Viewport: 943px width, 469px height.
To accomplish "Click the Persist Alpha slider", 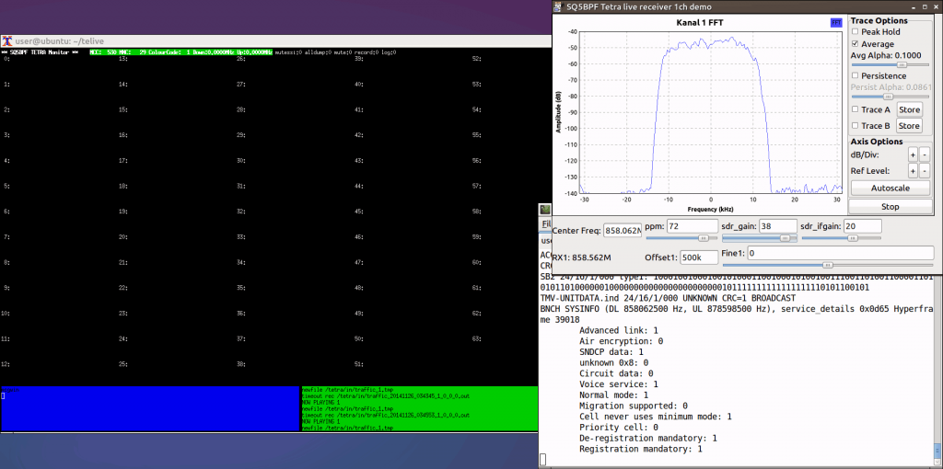I will pos(891,96).
